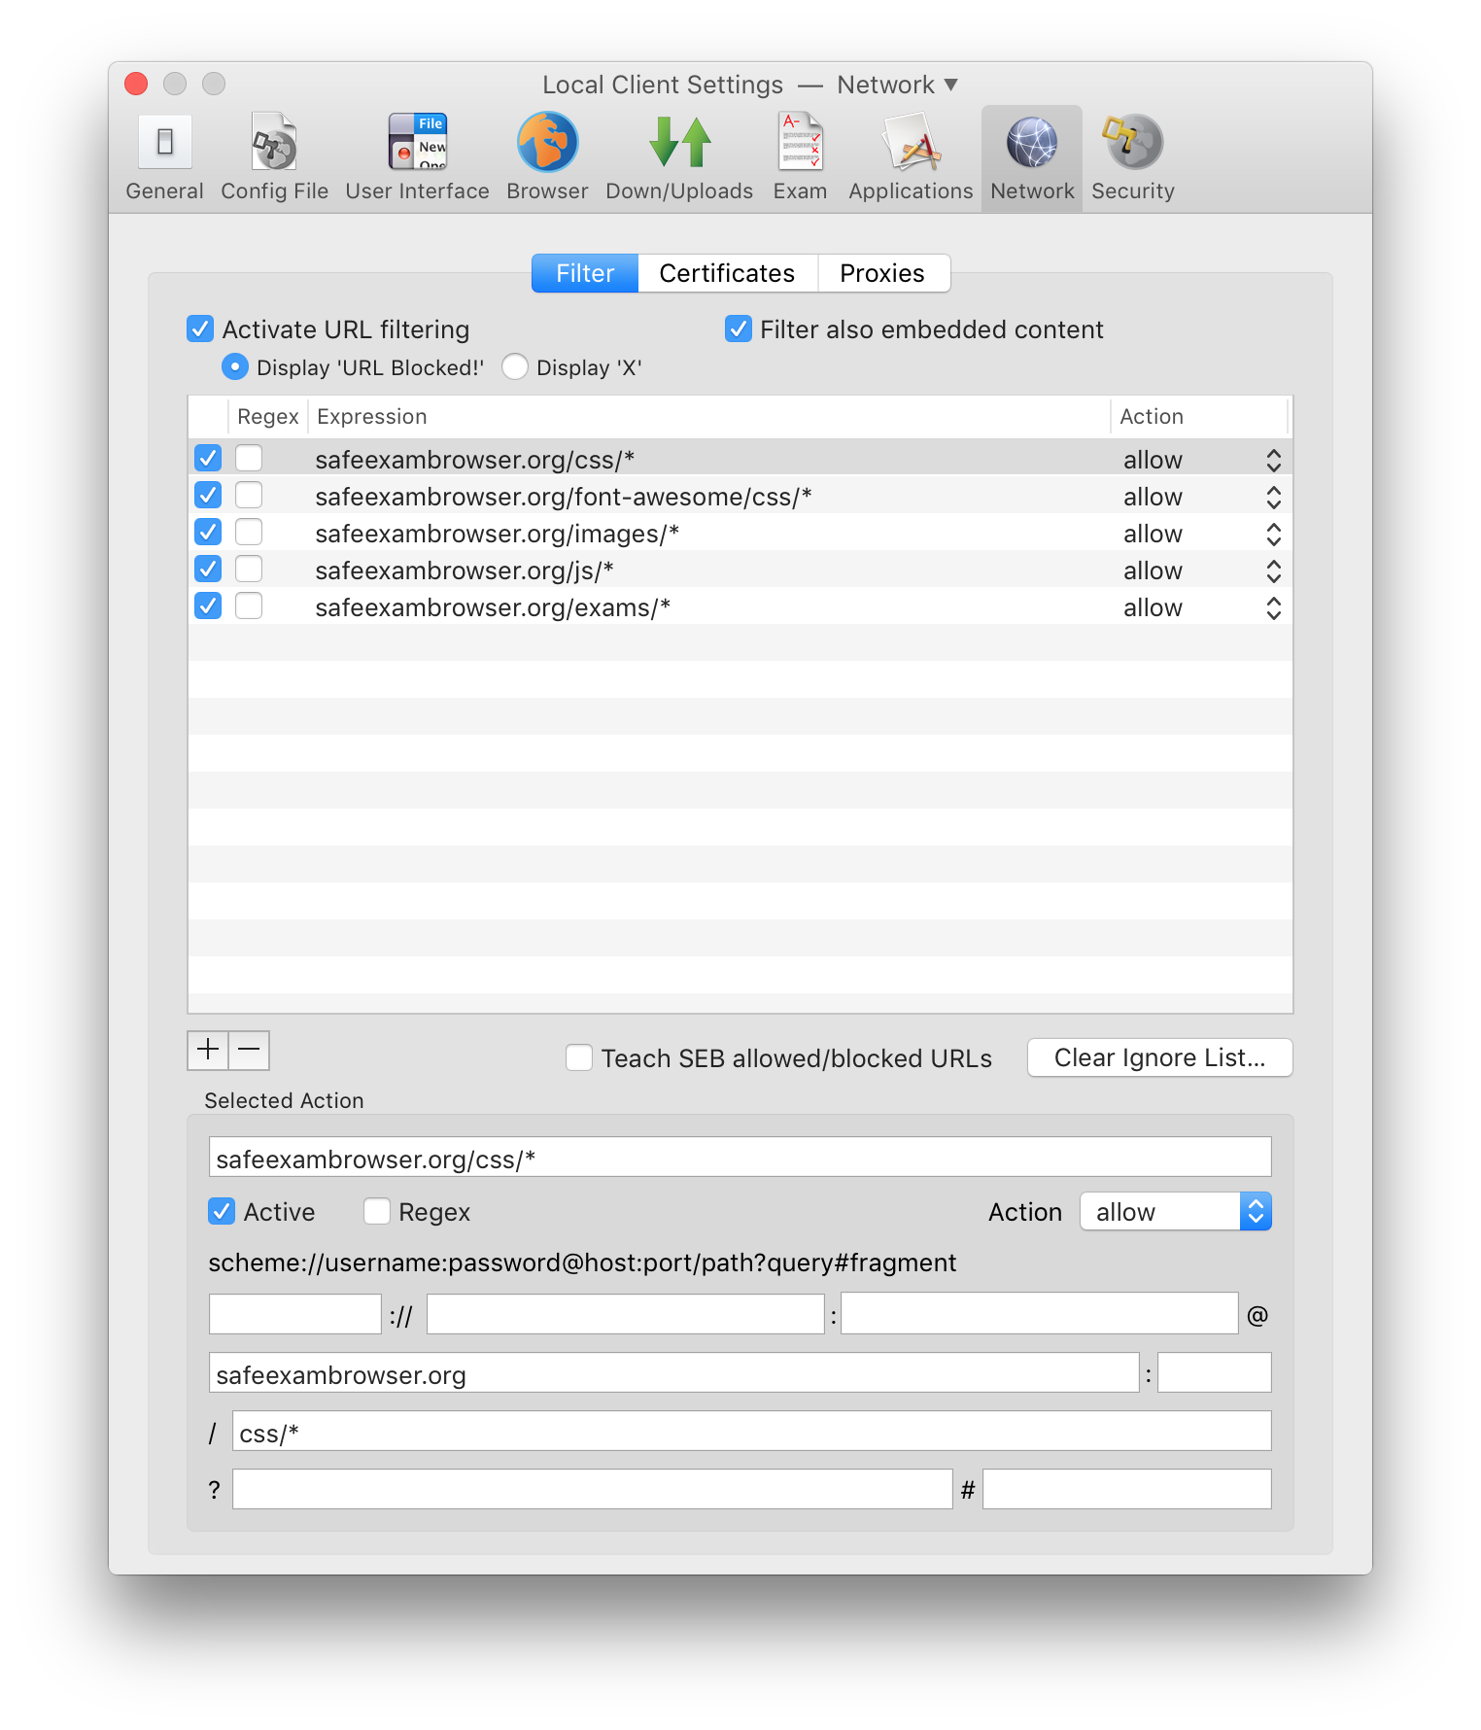1481x1730 pixels.
Task: Open the General settings pane
Action: [x=164, y=158]
